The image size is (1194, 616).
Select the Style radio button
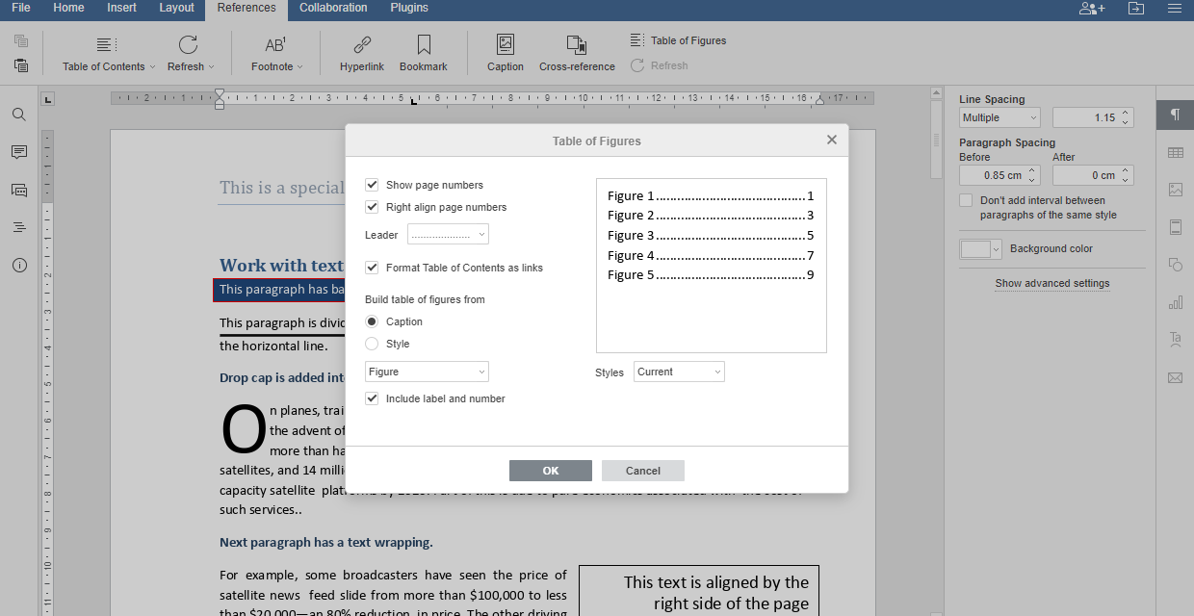(372, 344)
